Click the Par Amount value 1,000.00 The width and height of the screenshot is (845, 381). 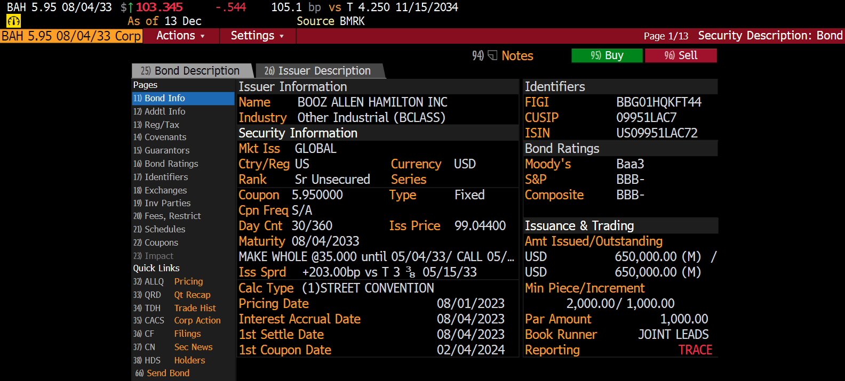click(x=684, y=319)
